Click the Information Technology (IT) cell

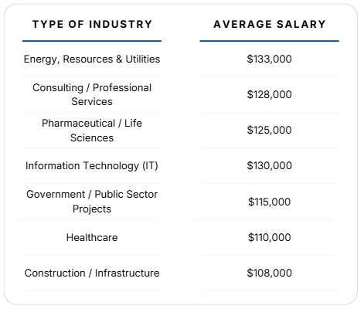click(92, 165)
